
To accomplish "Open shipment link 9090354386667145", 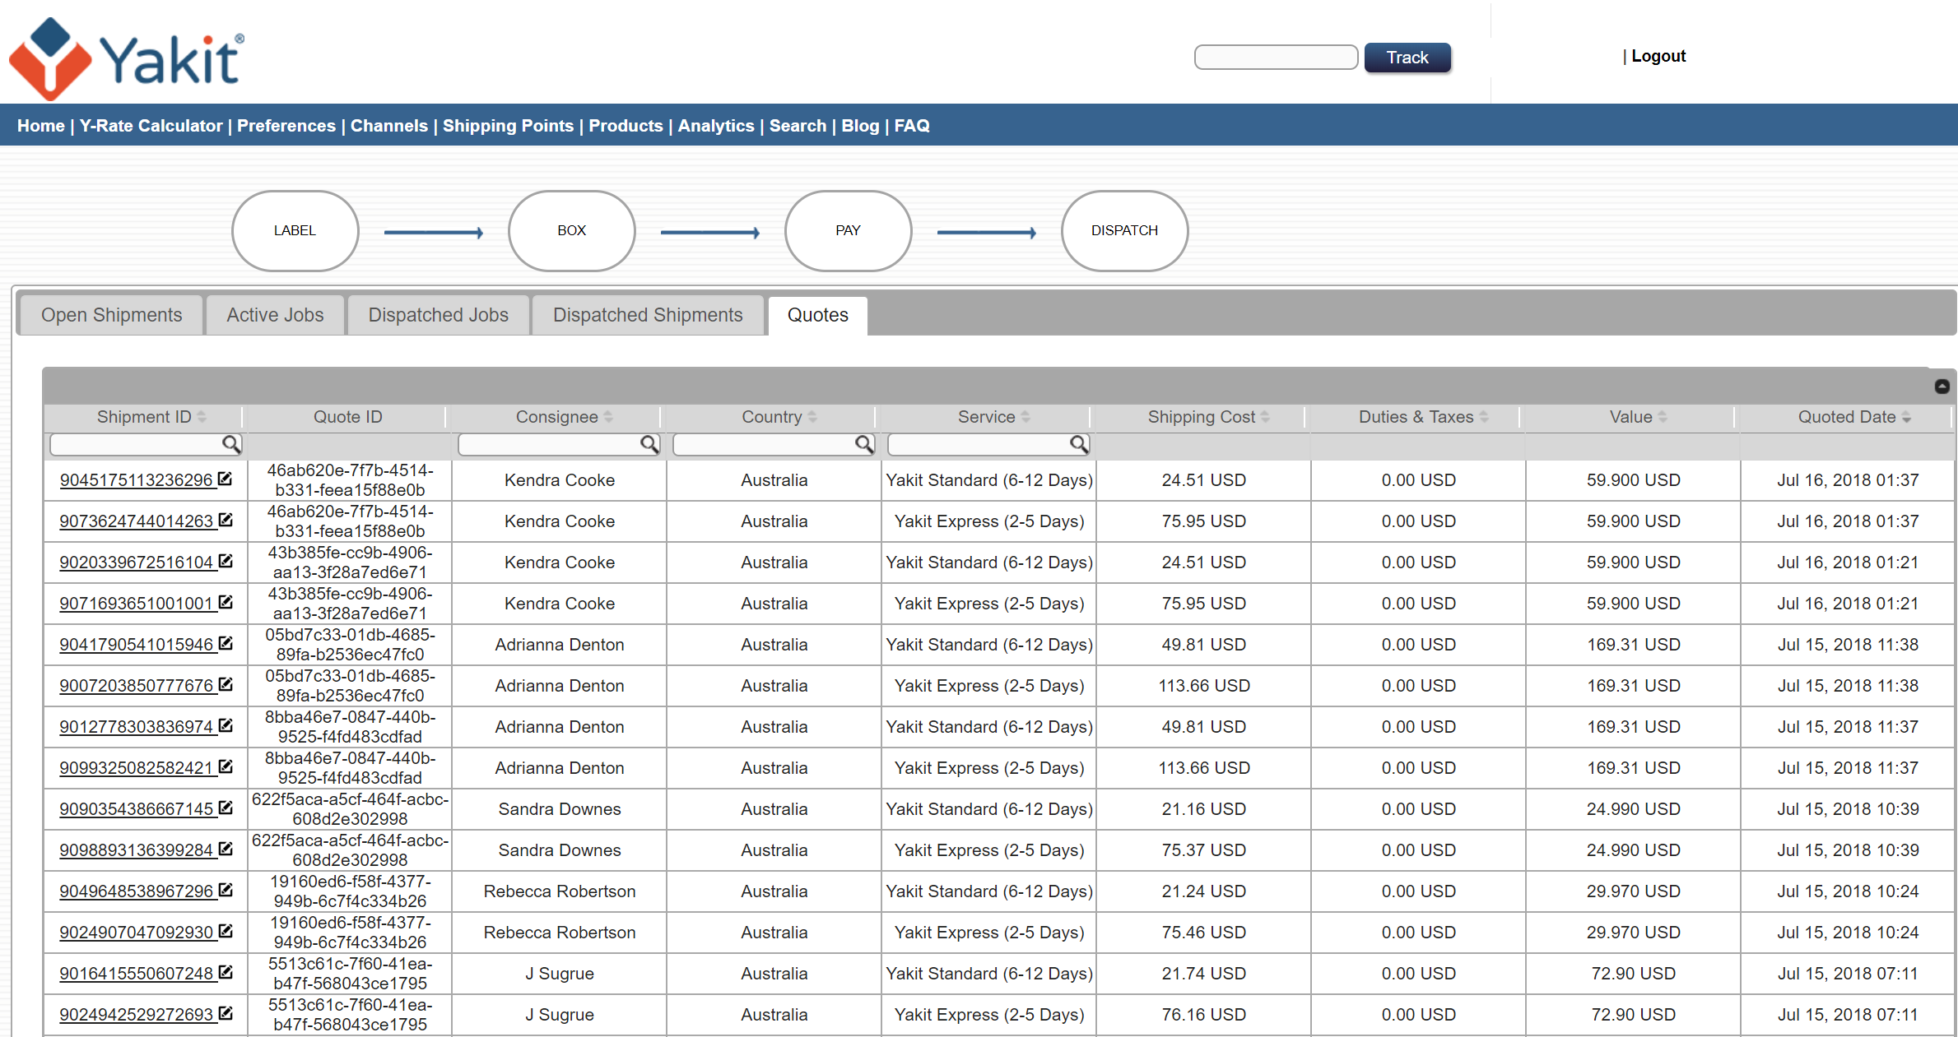I will tap(136, 809).
